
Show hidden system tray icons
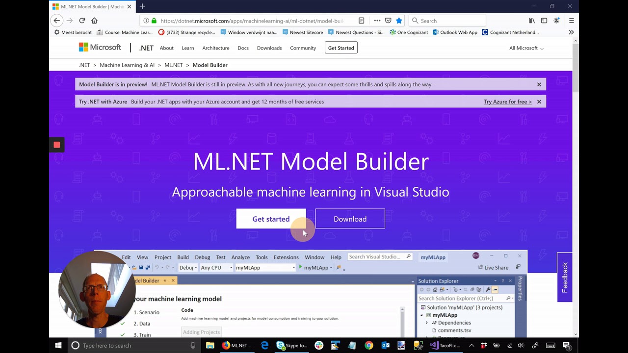(x=471, y=345)
